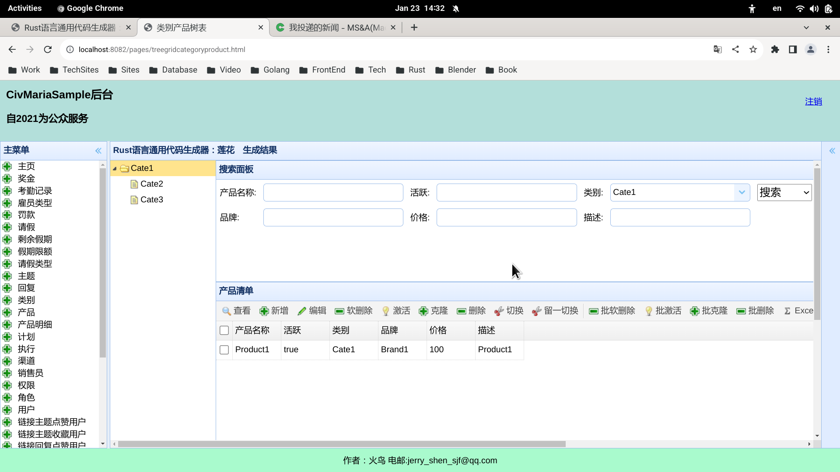
Task: Open the 产品明细 menu item
Action: [35, 324]
